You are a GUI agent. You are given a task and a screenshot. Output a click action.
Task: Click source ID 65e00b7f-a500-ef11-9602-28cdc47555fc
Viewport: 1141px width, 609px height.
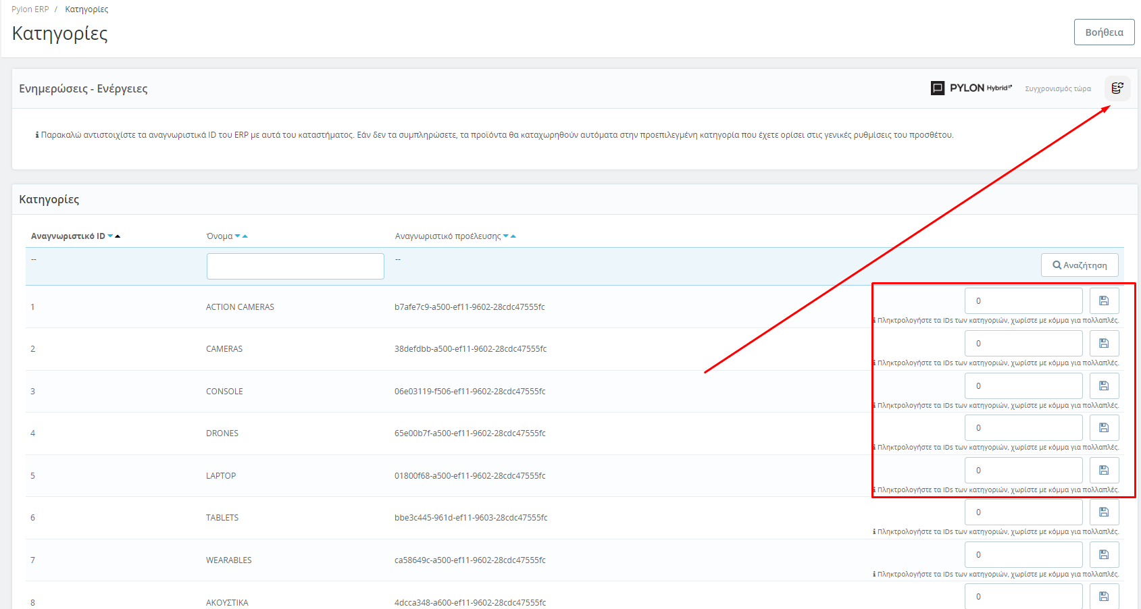pyautogui.click(x=470, y=433)
